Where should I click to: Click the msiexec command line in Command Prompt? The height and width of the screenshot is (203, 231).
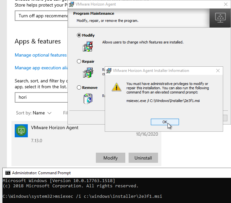tap(82, 196)
